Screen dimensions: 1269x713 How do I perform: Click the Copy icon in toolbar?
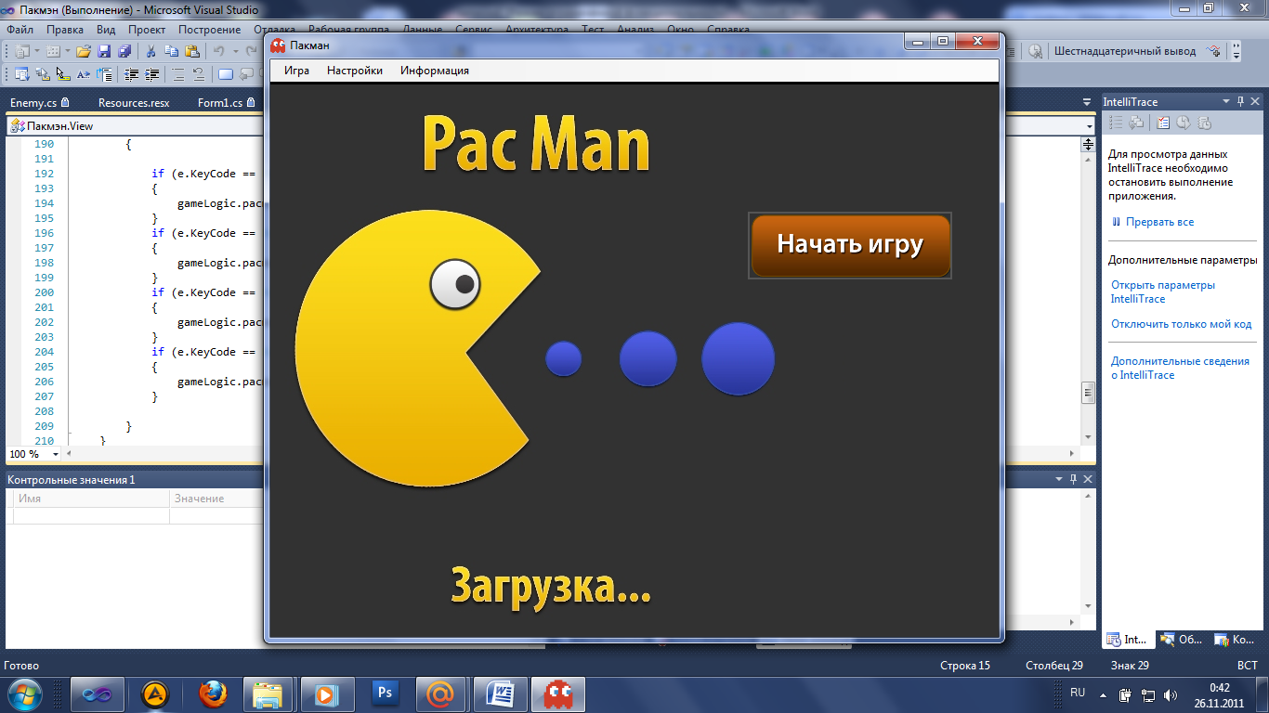tap(172, 51)
